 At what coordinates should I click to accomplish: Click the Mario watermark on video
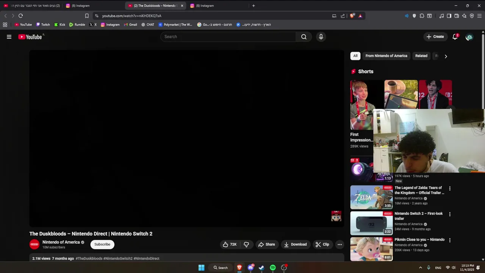(x=336, y=216)
